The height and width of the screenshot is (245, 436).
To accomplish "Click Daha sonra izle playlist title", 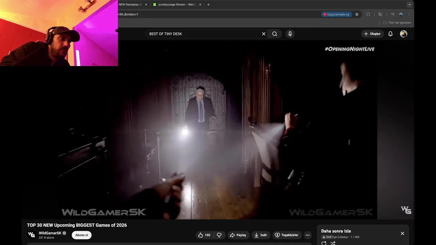I will pos(336,231).
